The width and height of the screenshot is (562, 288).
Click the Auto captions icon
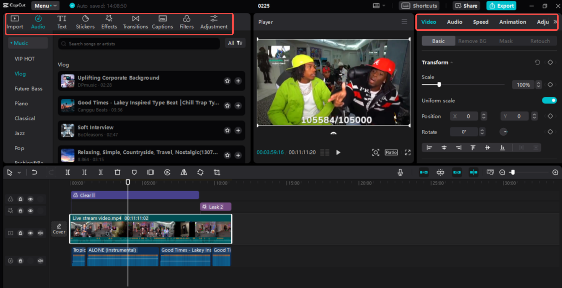tap(162, 22)
